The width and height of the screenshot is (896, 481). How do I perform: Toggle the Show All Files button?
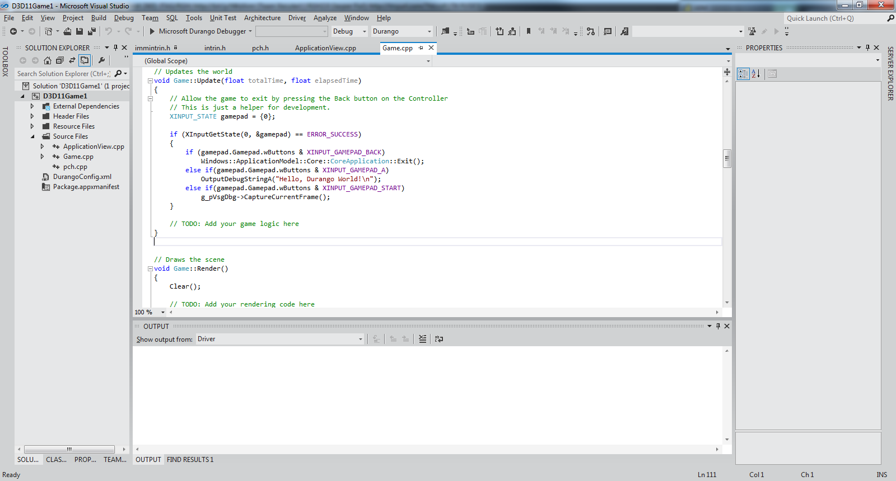(x=85, y=60)
